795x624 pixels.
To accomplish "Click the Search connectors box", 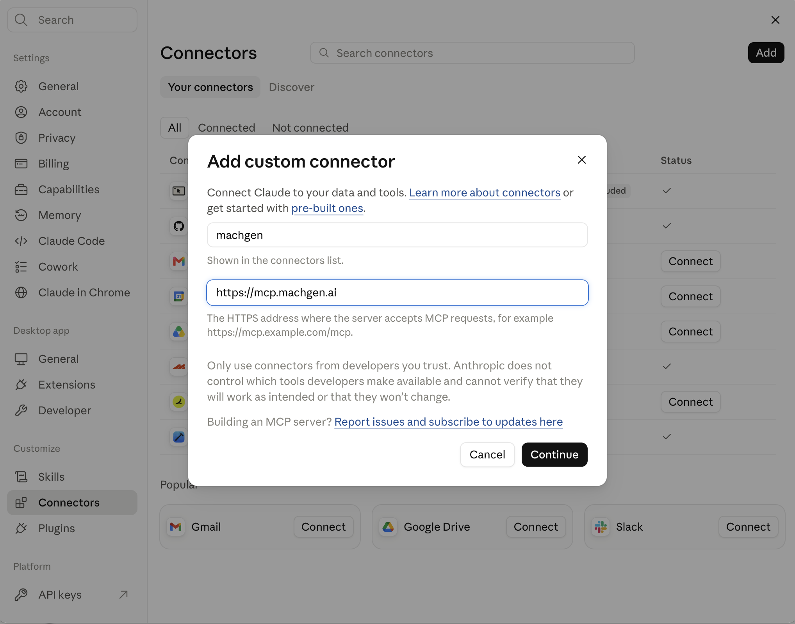I will (472, 53).
